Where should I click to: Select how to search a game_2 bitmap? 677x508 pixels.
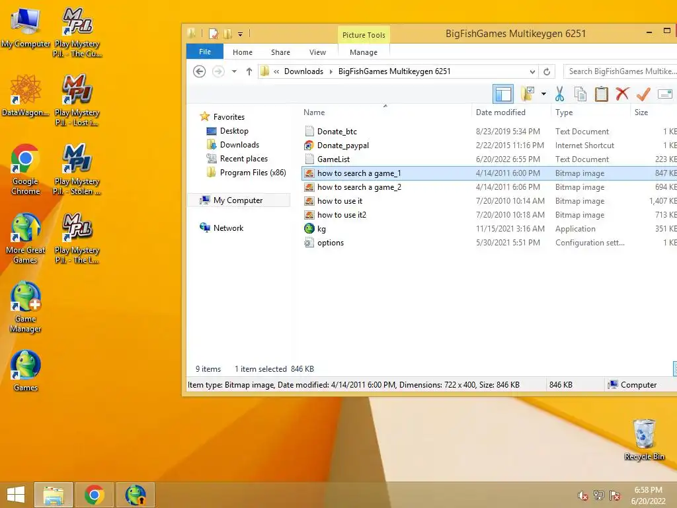(359, 187)
